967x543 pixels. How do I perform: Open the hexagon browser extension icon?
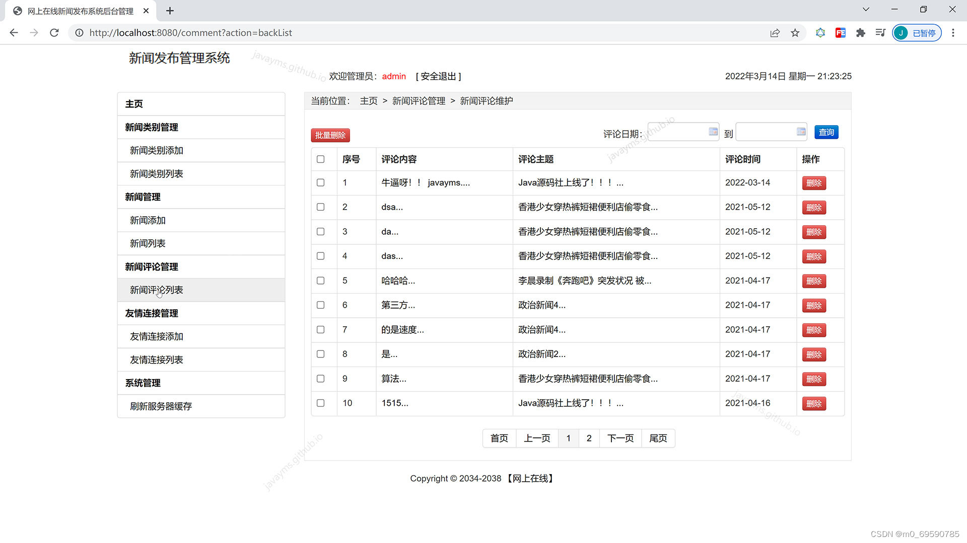pos(820,33)
